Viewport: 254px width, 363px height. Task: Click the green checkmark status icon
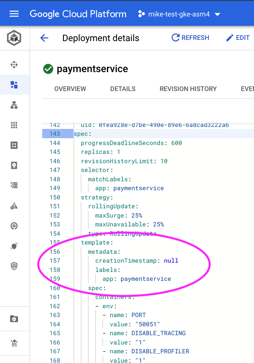(x=48, y=69)
